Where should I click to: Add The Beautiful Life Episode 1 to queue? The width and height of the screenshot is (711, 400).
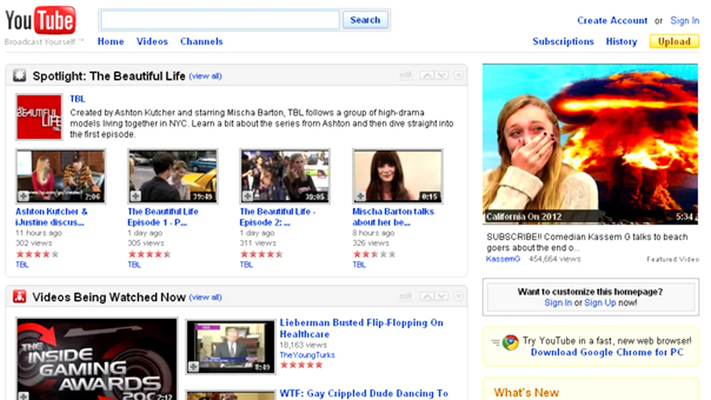136,196
